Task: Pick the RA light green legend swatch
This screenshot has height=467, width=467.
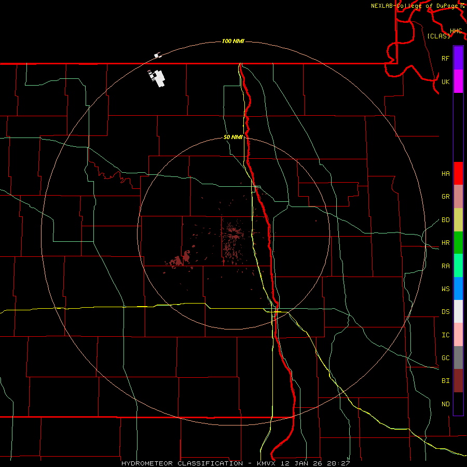Action: coord(458,266)
